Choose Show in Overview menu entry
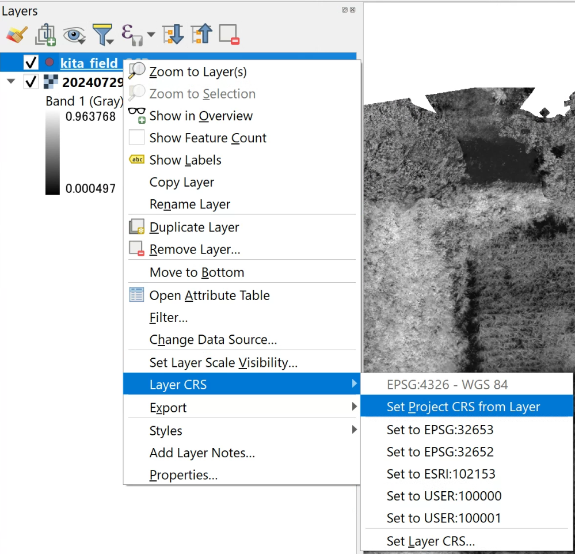The width and height of the screenshot is (575, 554). click(x=242, y=116)
